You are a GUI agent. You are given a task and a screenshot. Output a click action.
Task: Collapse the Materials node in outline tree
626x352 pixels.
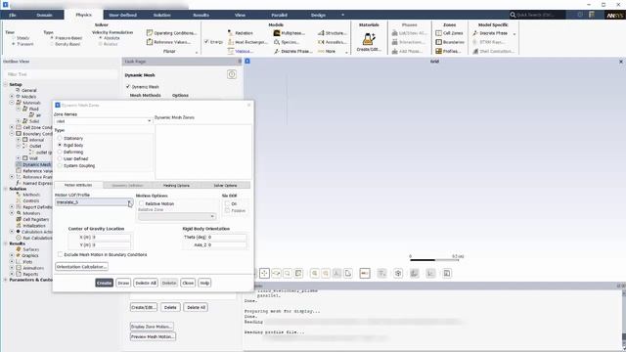pos(12,103)
